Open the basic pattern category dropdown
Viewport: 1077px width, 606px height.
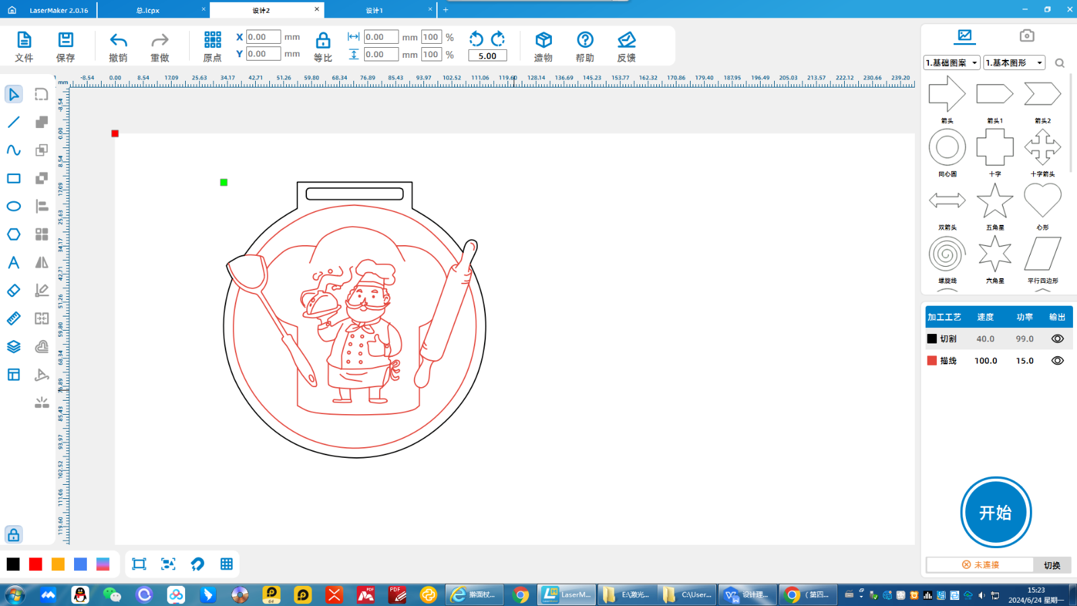click(x=952, y=63)
